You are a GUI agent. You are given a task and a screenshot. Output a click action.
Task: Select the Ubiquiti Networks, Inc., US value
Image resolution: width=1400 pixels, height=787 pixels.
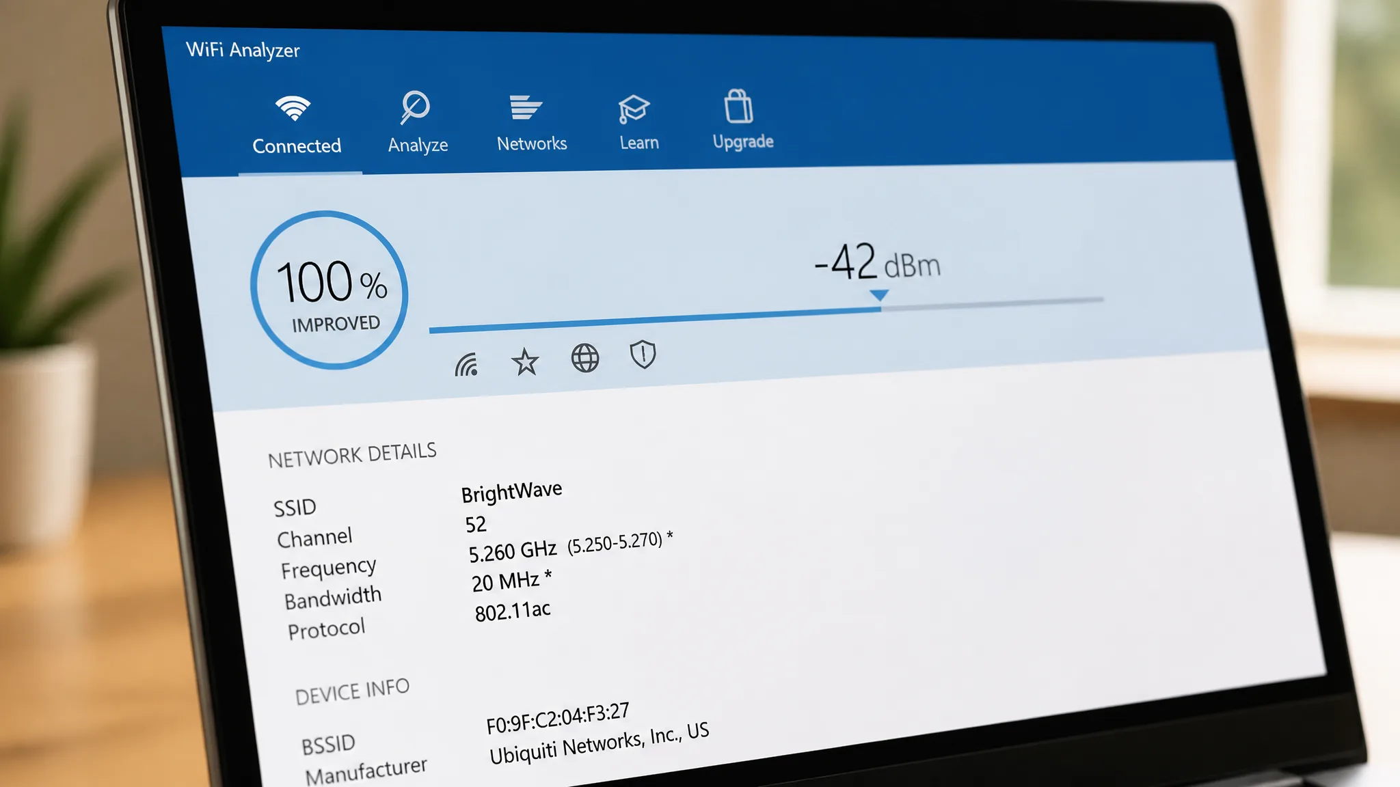pyautogui.click(x=600, y=743)
